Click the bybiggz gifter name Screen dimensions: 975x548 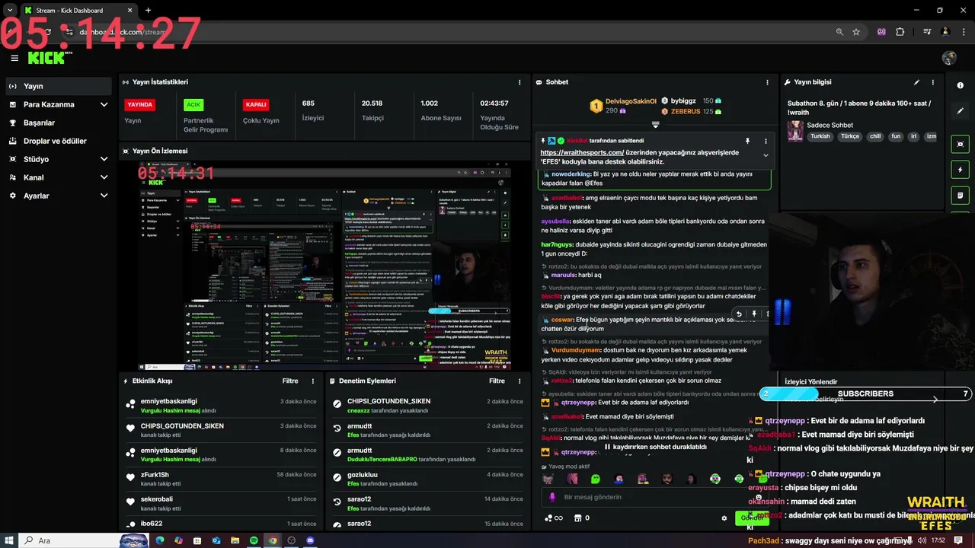(683, 101)
